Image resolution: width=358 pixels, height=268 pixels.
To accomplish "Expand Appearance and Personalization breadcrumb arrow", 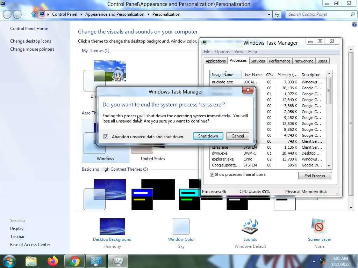I will tap(148, 14).
